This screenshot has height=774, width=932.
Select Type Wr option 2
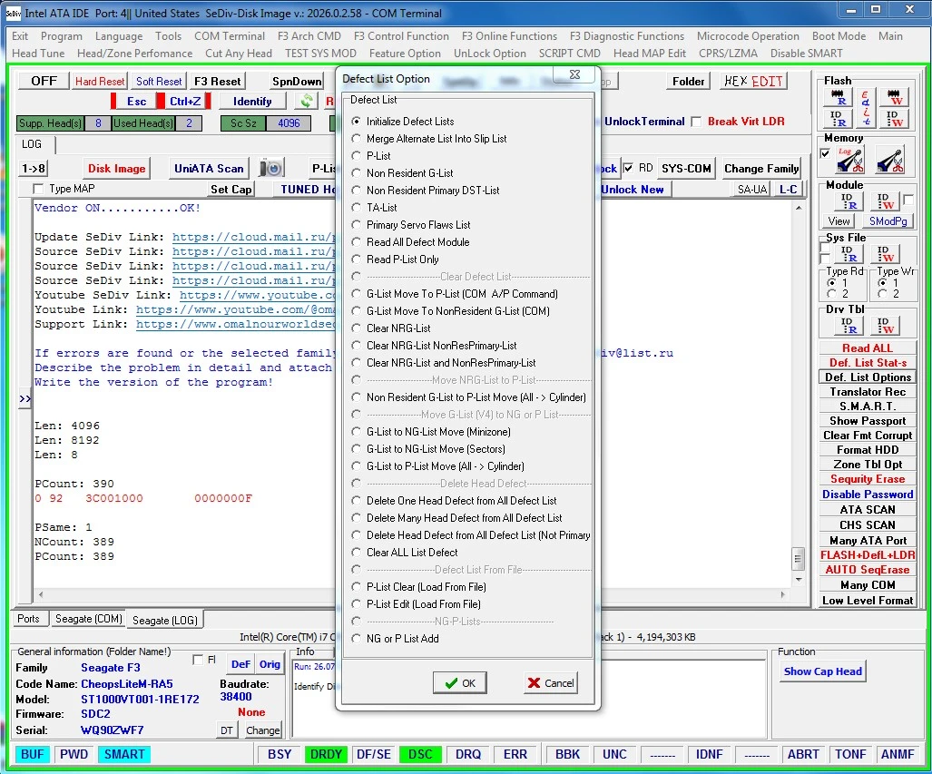(x=883, y=294)
